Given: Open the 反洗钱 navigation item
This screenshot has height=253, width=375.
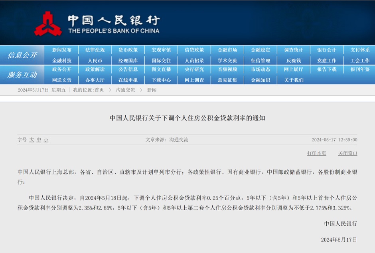Looking at the screenshot, I should point(293,60).
